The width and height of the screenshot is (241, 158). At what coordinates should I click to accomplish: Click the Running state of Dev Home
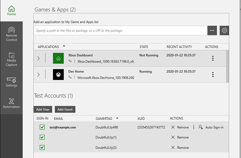[x=146, y=72]
